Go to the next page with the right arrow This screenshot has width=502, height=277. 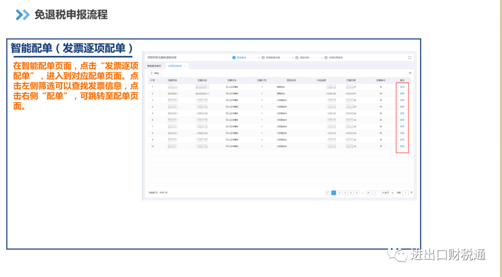[375, 193]
